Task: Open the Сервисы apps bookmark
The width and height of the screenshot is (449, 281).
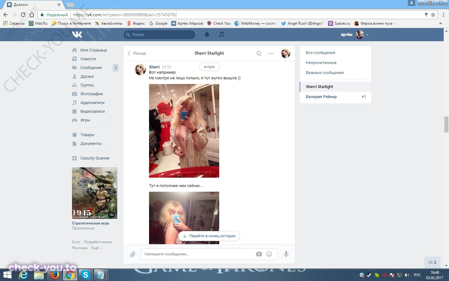Action: coord(14,23)
